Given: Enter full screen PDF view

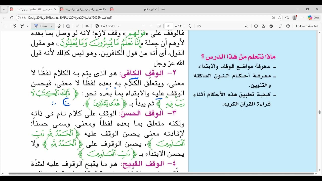Looking at the screenshot, I should (x=280, y=26).
